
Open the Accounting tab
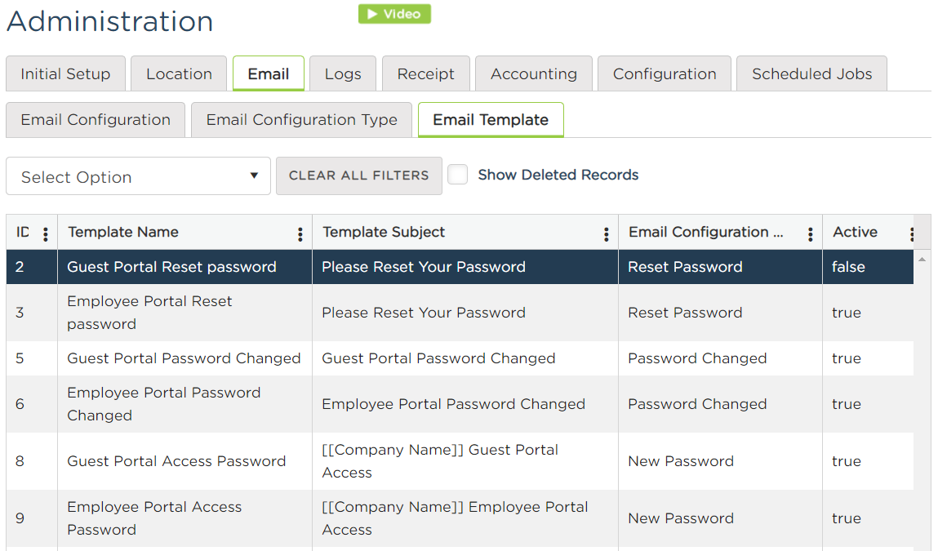click(534, 73)
